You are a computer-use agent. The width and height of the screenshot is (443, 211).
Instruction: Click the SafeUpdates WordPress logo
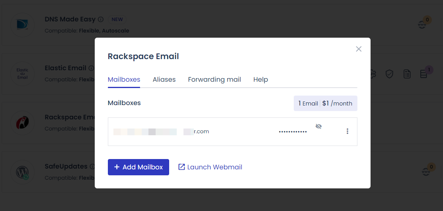click(x=23, y=172)
